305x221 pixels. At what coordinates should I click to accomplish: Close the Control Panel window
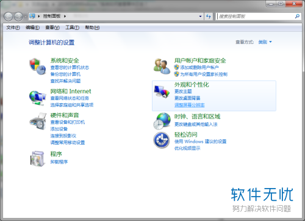coord(294,4)
